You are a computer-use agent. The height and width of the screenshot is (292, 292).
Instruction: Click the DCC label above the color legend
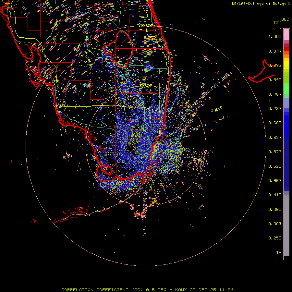(x=285, y=19)
